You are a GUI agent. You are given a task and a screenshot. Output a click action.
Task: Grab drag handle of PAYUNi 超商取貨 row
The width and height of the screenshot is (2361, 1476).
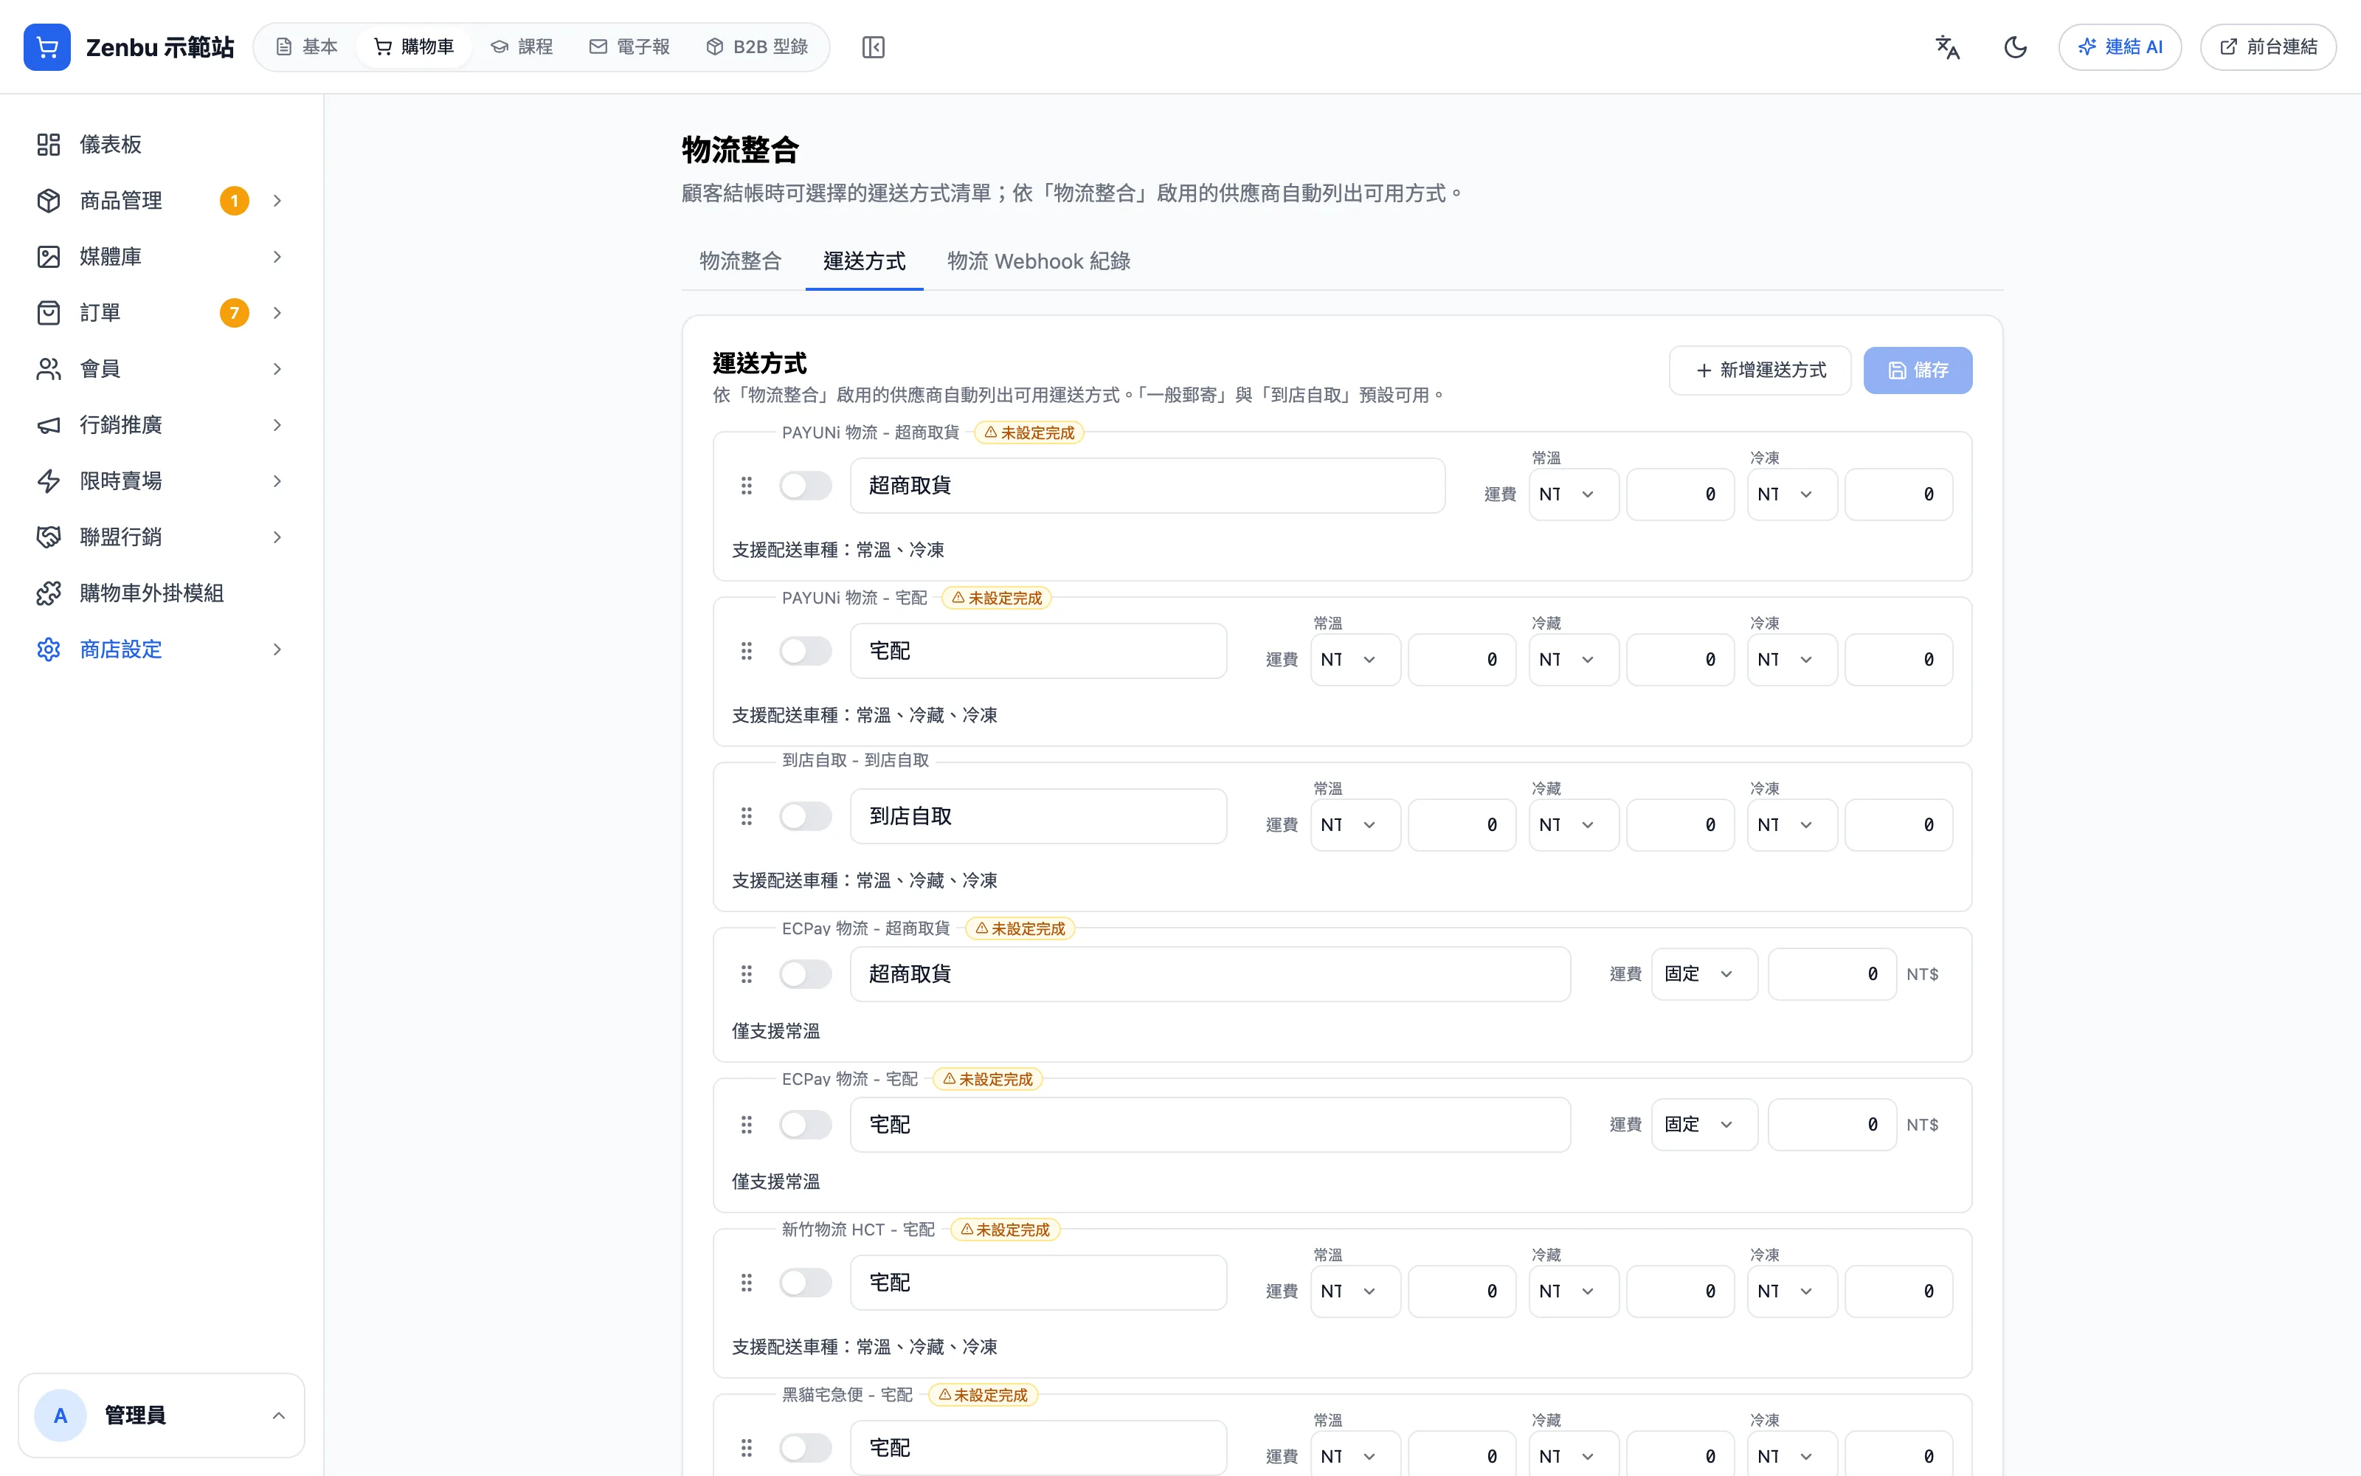(x=747, y=485)
